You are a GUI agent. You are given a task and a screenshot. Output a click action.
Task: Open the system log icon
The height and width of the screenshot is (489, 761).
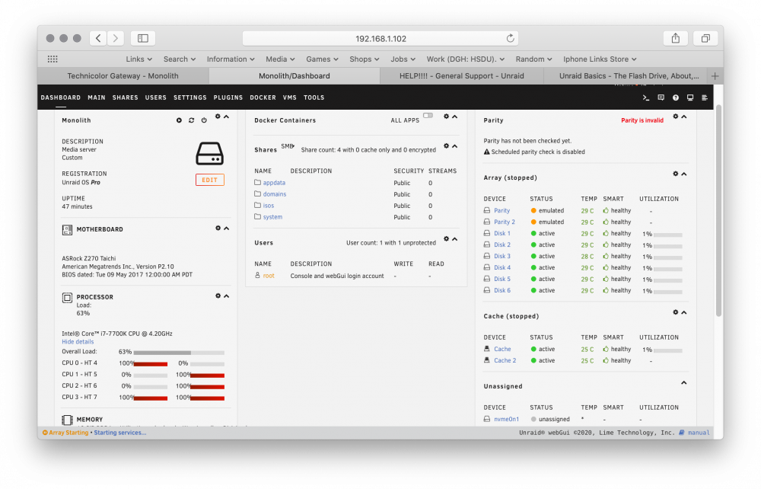[x=705, y=97]
